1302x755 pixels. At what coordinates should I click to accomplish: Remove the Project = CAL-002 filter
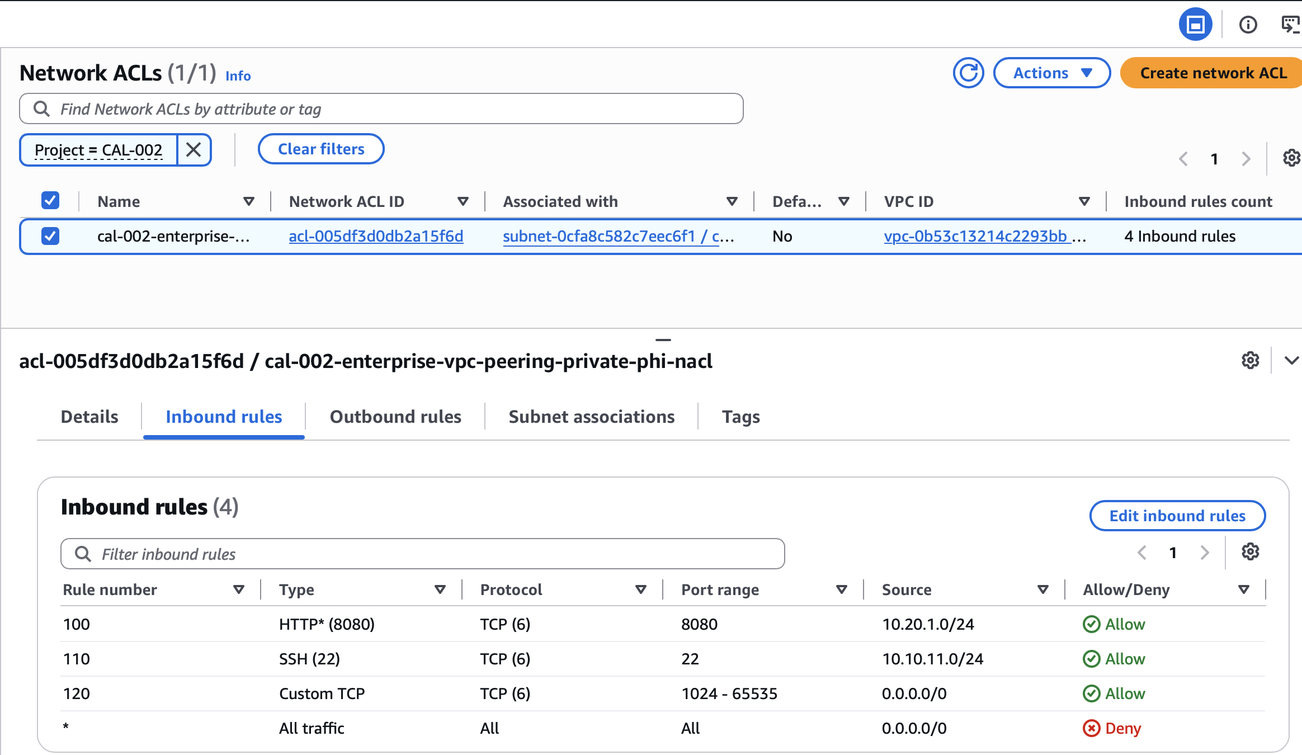[x=194, y=149]
